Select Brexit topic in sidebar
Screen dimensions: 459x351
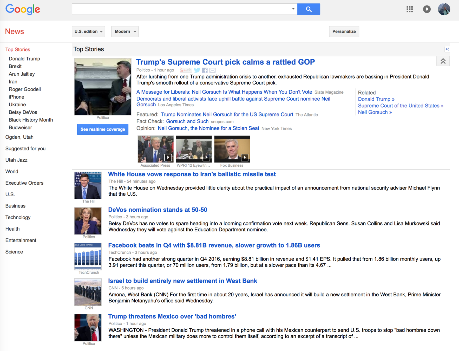[x=15, y=66]
